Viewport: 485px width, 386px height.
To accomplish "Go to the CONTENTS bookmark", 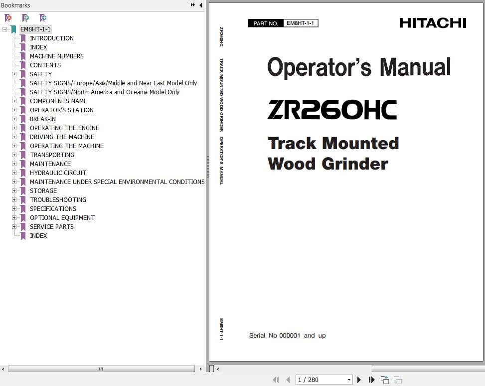I will (45, 65).
